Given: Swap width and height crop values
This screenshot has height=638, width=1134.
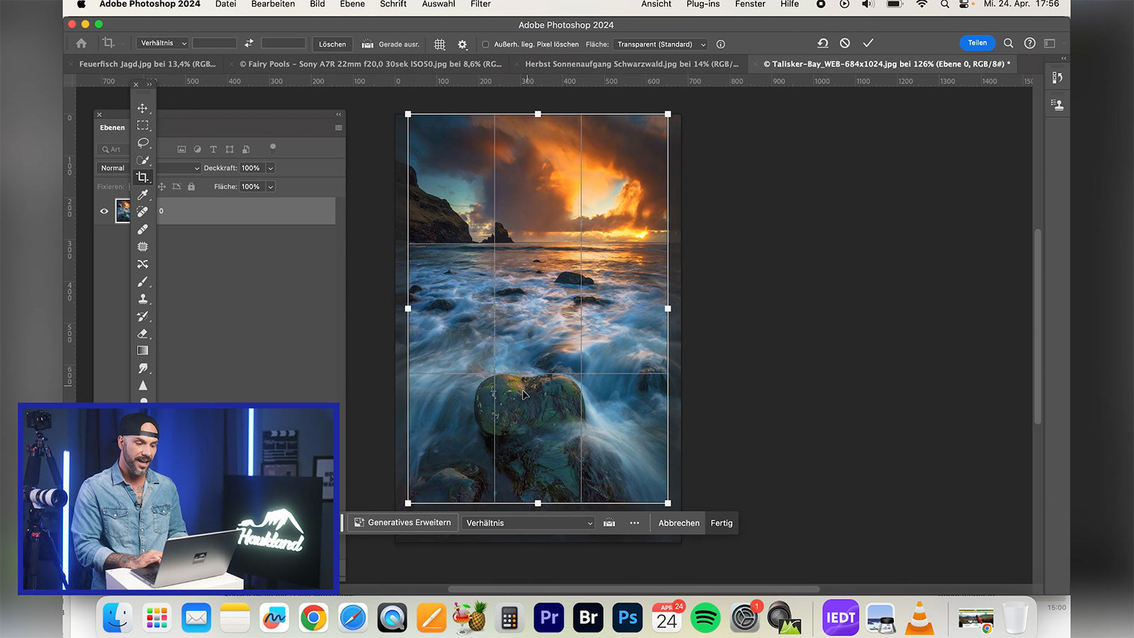Looking at the screenshot, I should coord(249,43).
